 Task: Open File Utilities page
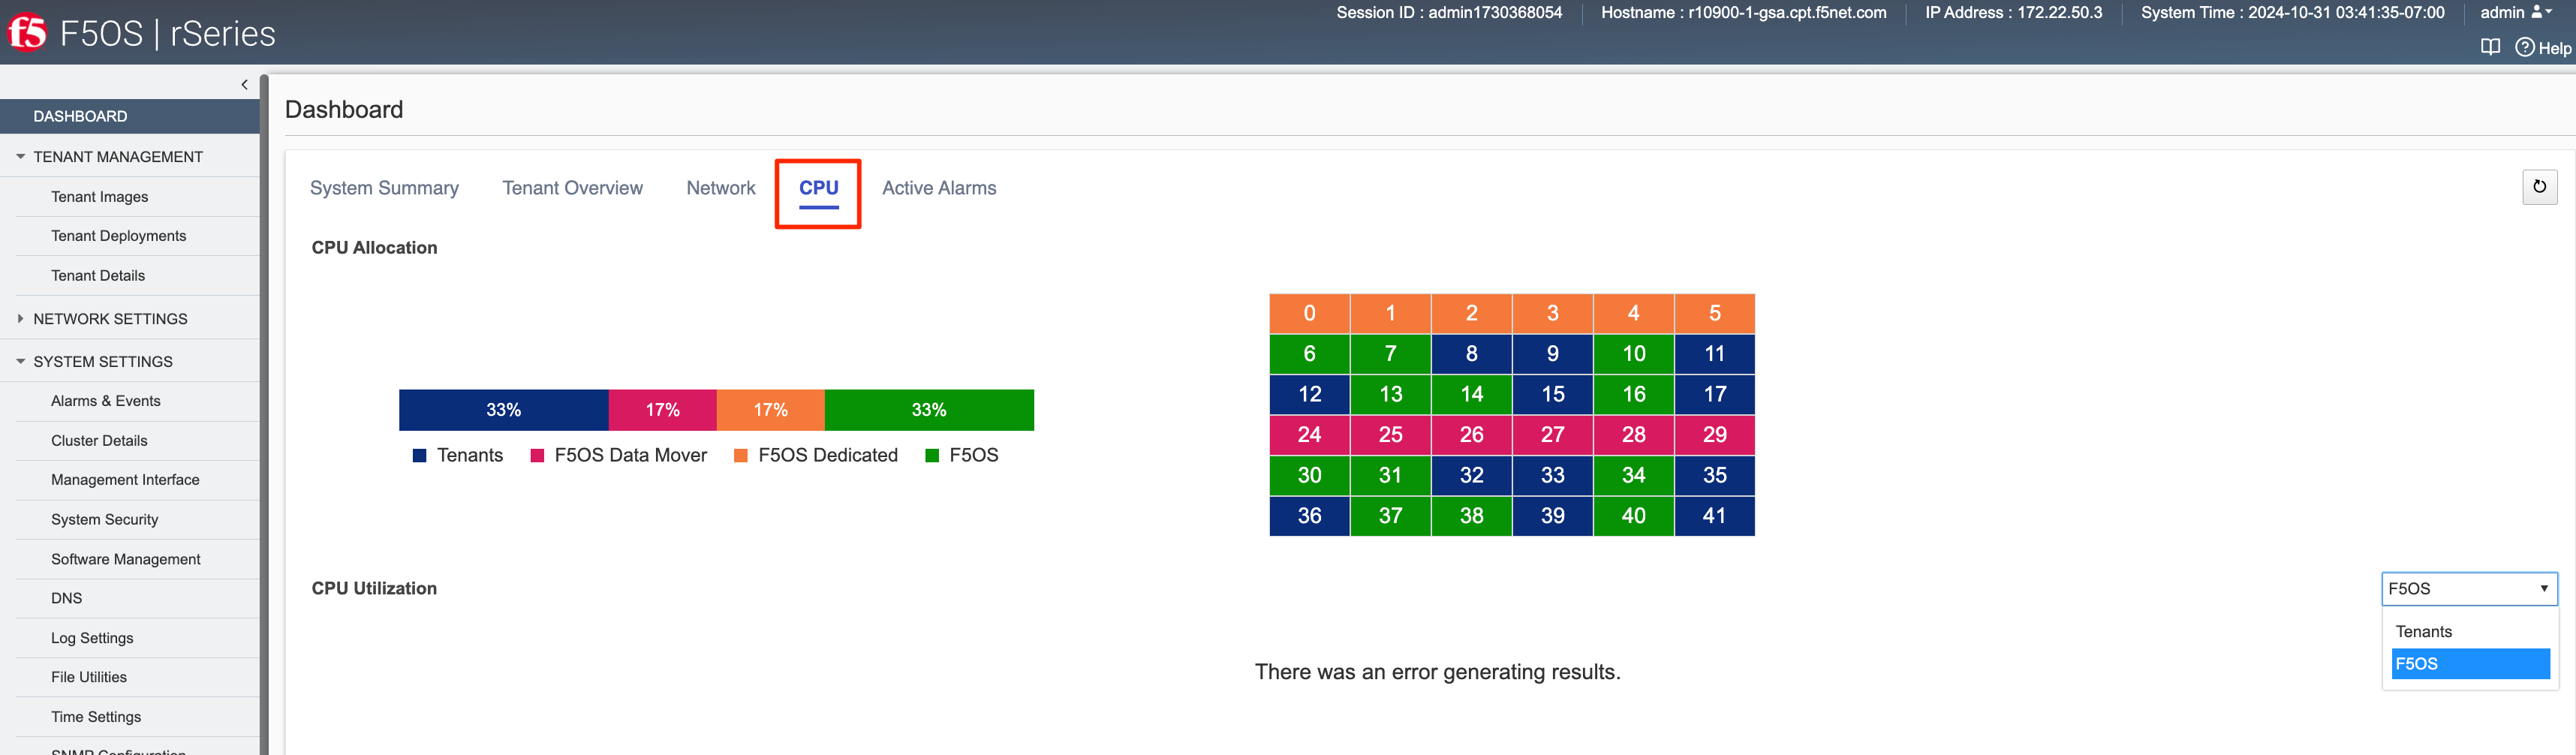click(88, 677)
